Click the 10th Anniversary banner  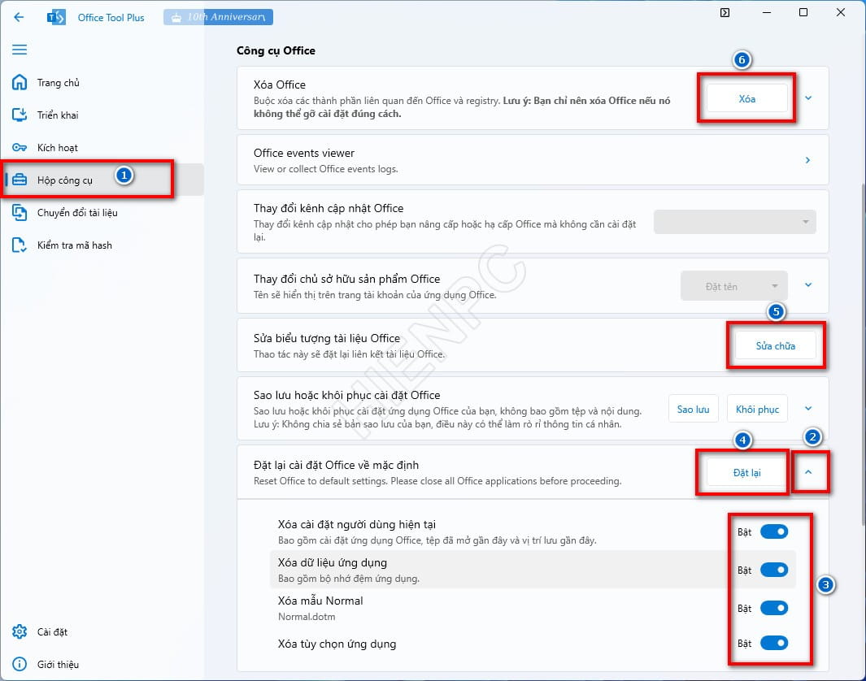point(218,17)
